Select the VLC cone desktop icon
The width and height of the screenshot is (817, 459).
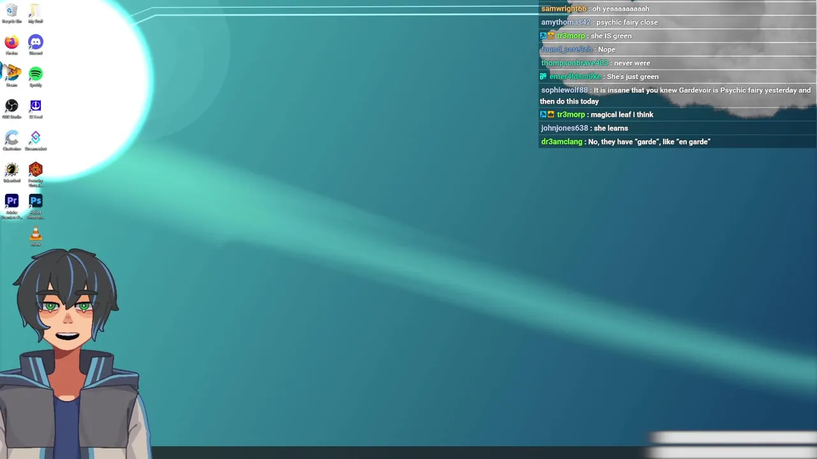coord(36,236)
